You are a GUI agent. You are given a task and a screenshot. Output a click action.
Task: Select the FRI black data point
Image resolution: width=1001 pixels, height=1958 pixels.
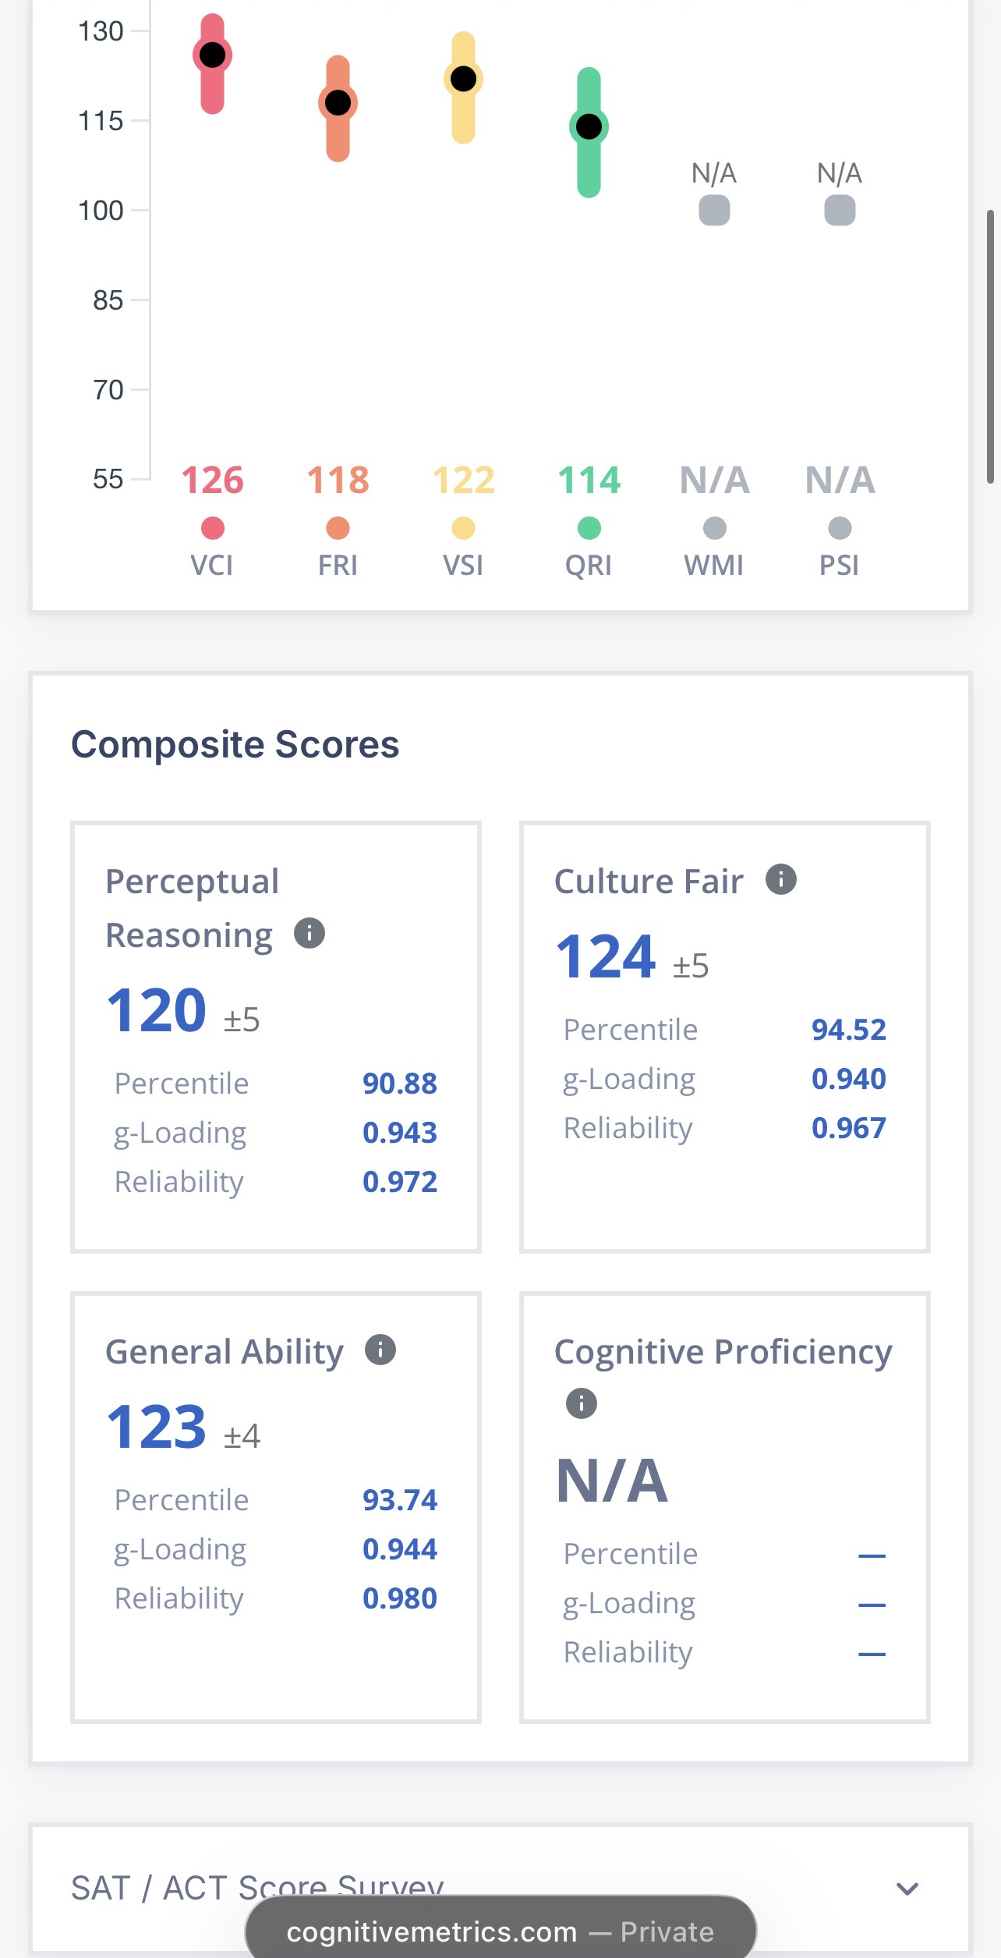pos(338,102)
